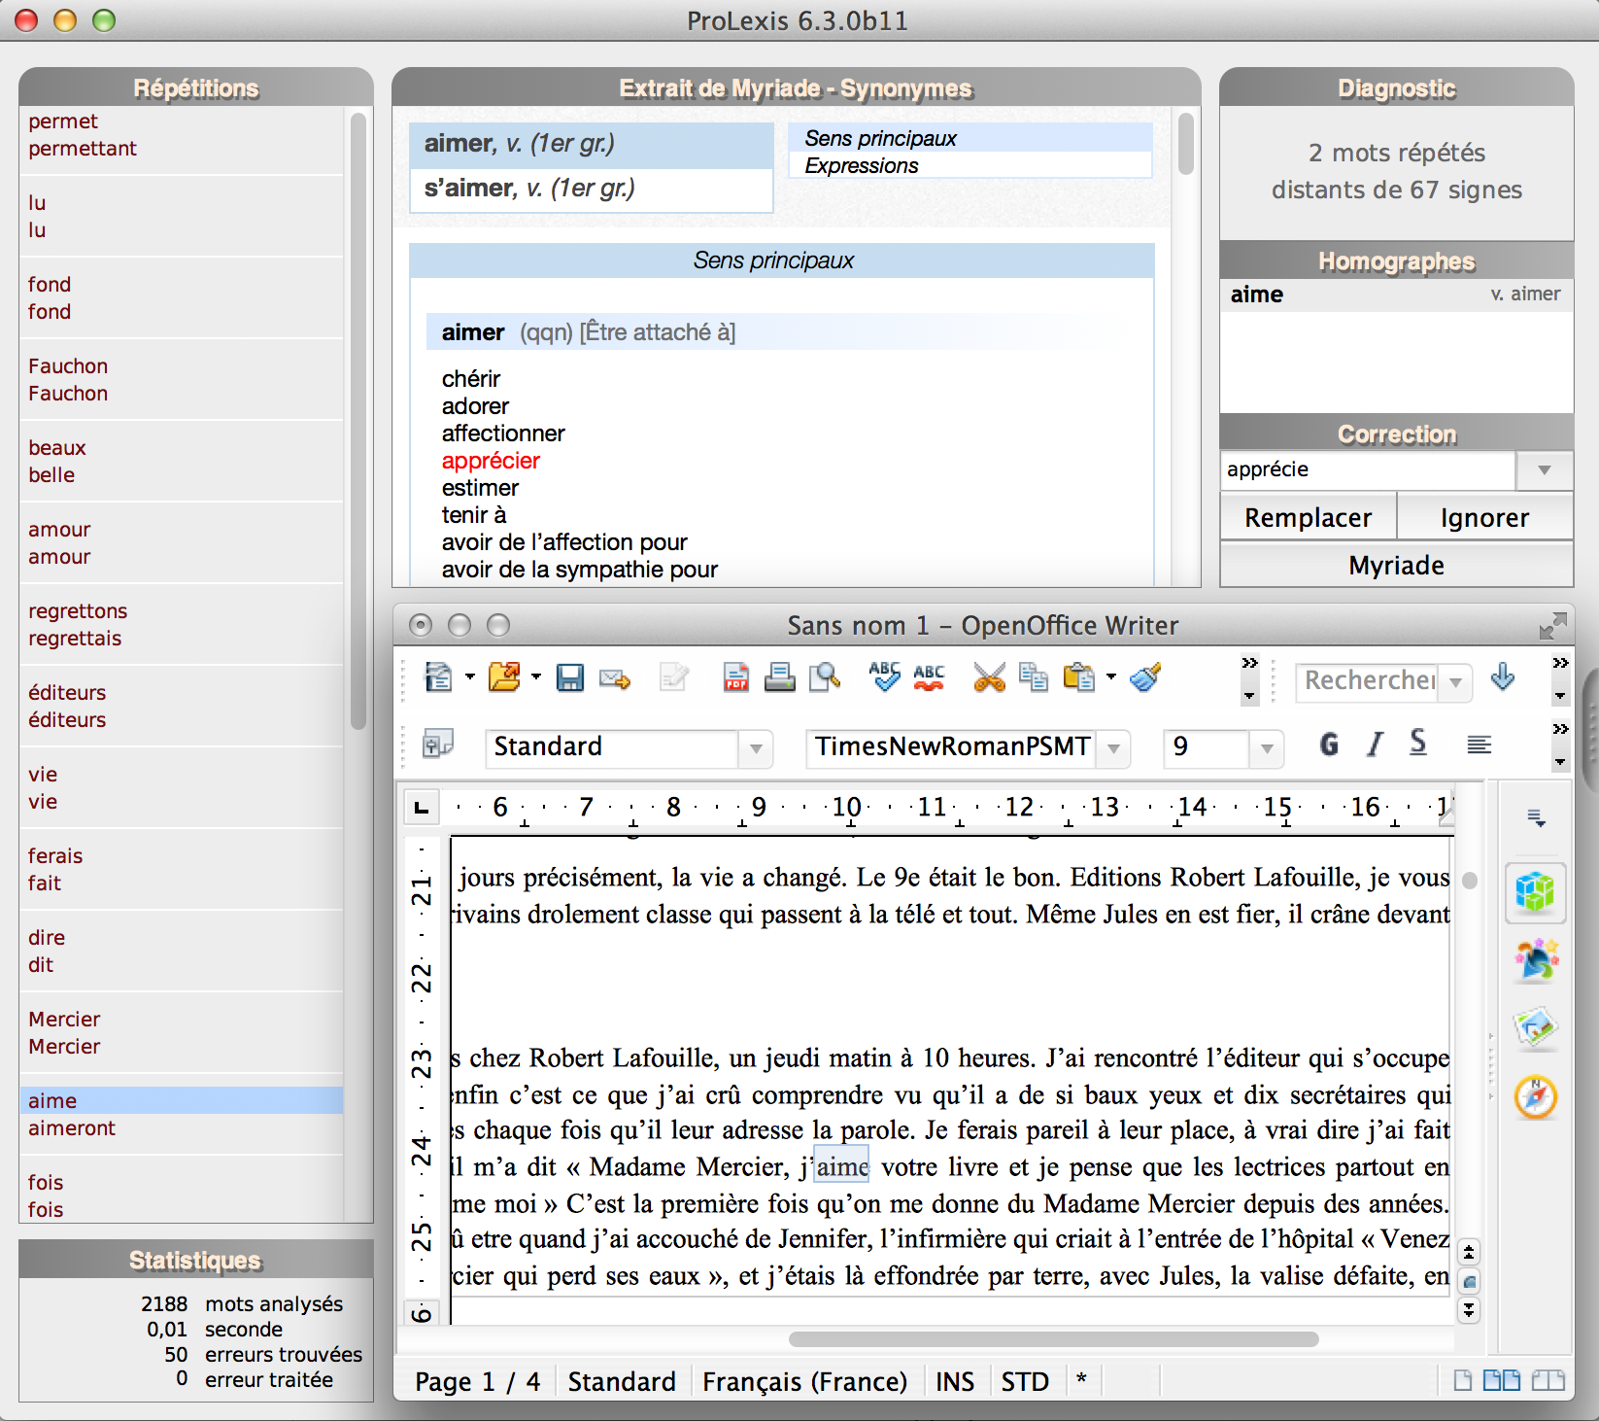
Task: Open the sidebar Styles and Formatting icon
Action: pos(1535,960)
